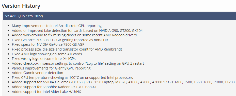Click the Intel Arc discrete GPU reporting entry

pyautogui.click(x=57, y=26)
